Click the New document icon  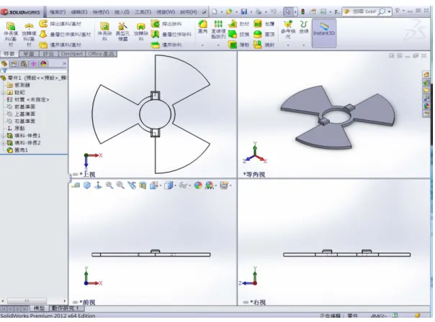pyautogui.click(x=215, y=11)
